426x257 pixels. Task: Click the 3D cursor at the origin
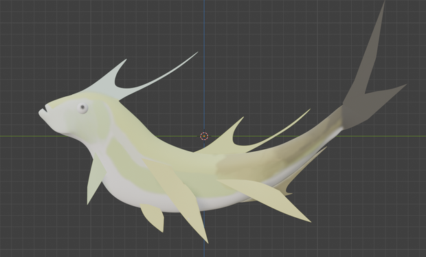[x=204, y=136]
